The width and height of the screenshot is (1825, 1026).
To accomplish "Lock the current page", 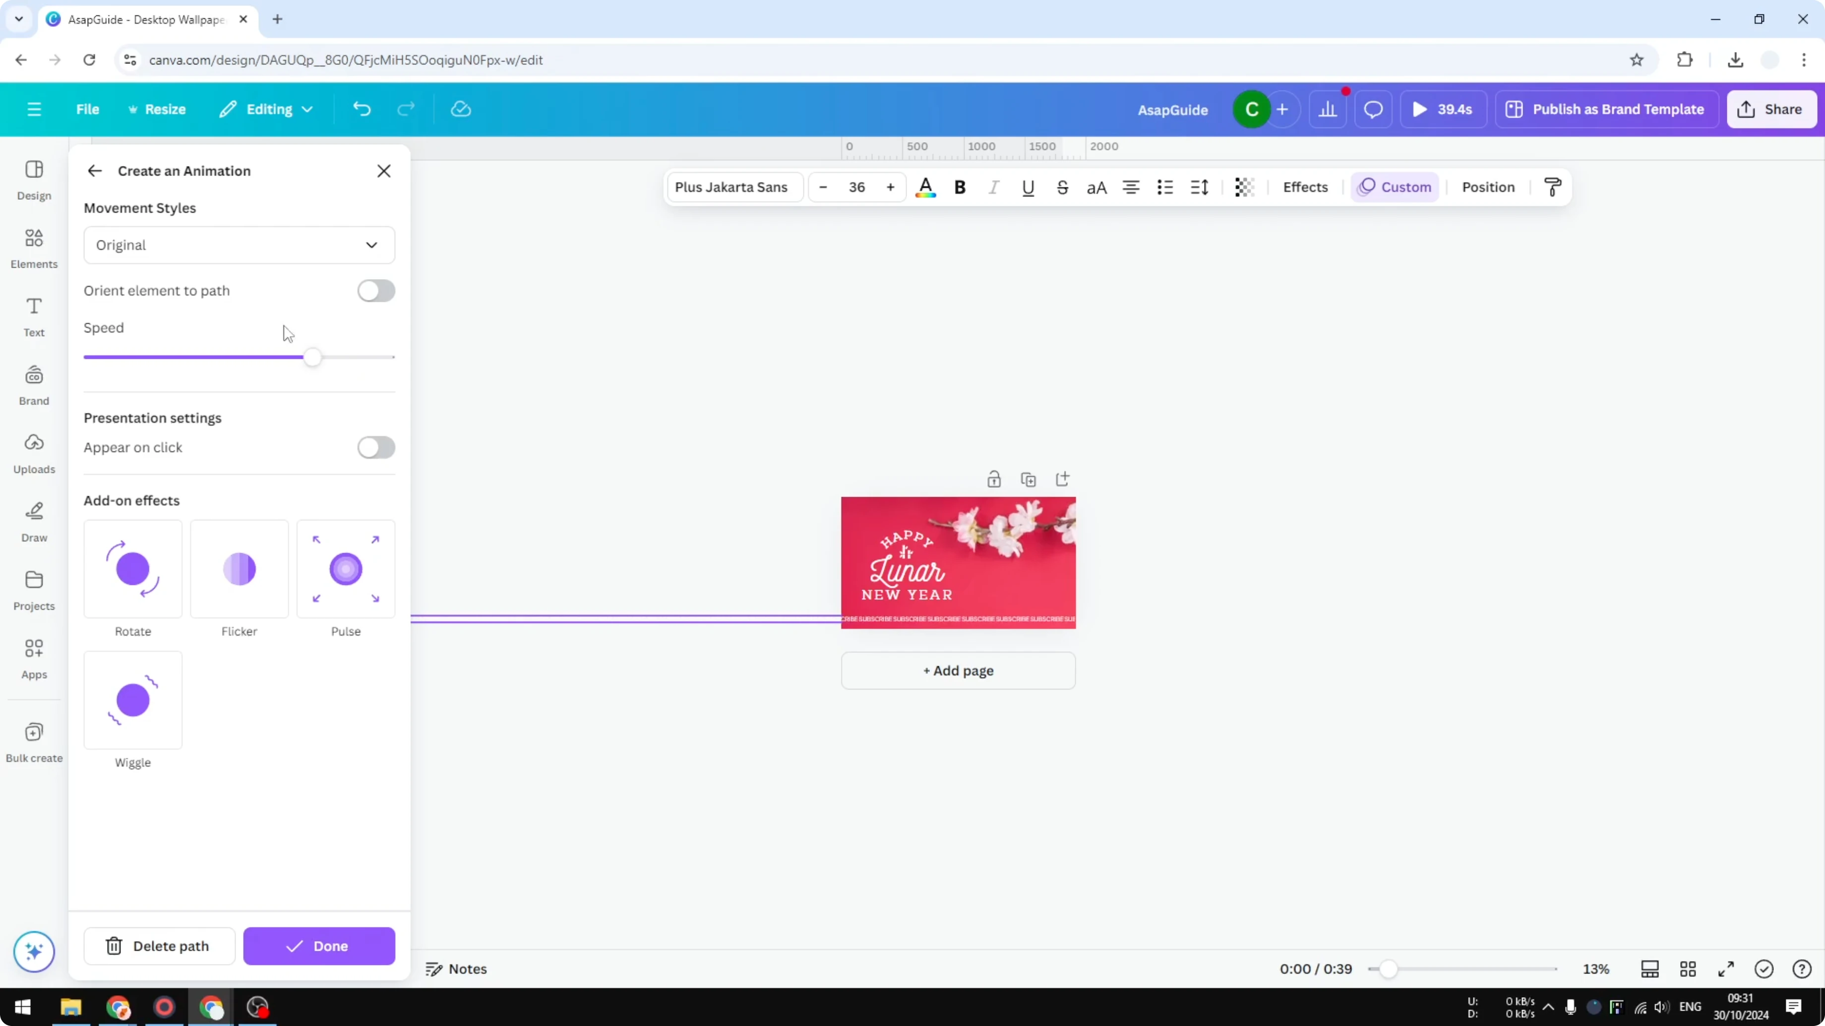I will click(994, 479).
